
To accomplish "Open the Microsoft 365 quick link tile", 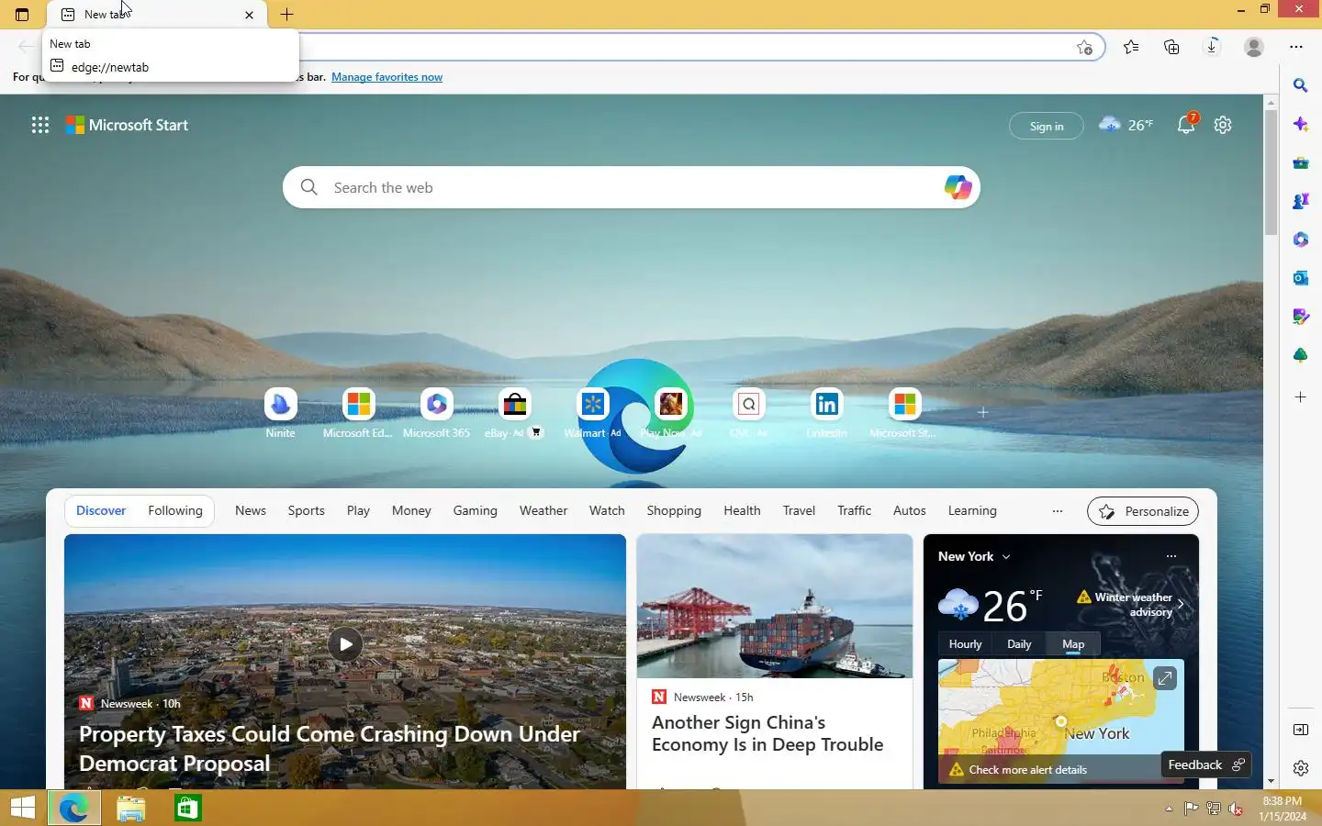I will click(x=436, y=413).
